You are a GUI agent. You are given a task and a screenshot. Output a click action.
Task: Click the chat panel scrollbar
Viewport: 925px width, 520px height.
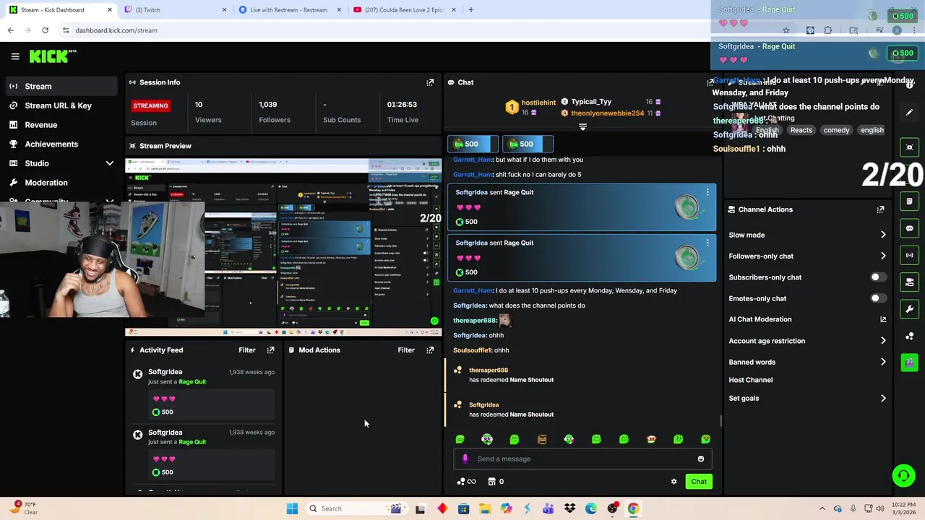pyautogui.click(x=720, y=422)
